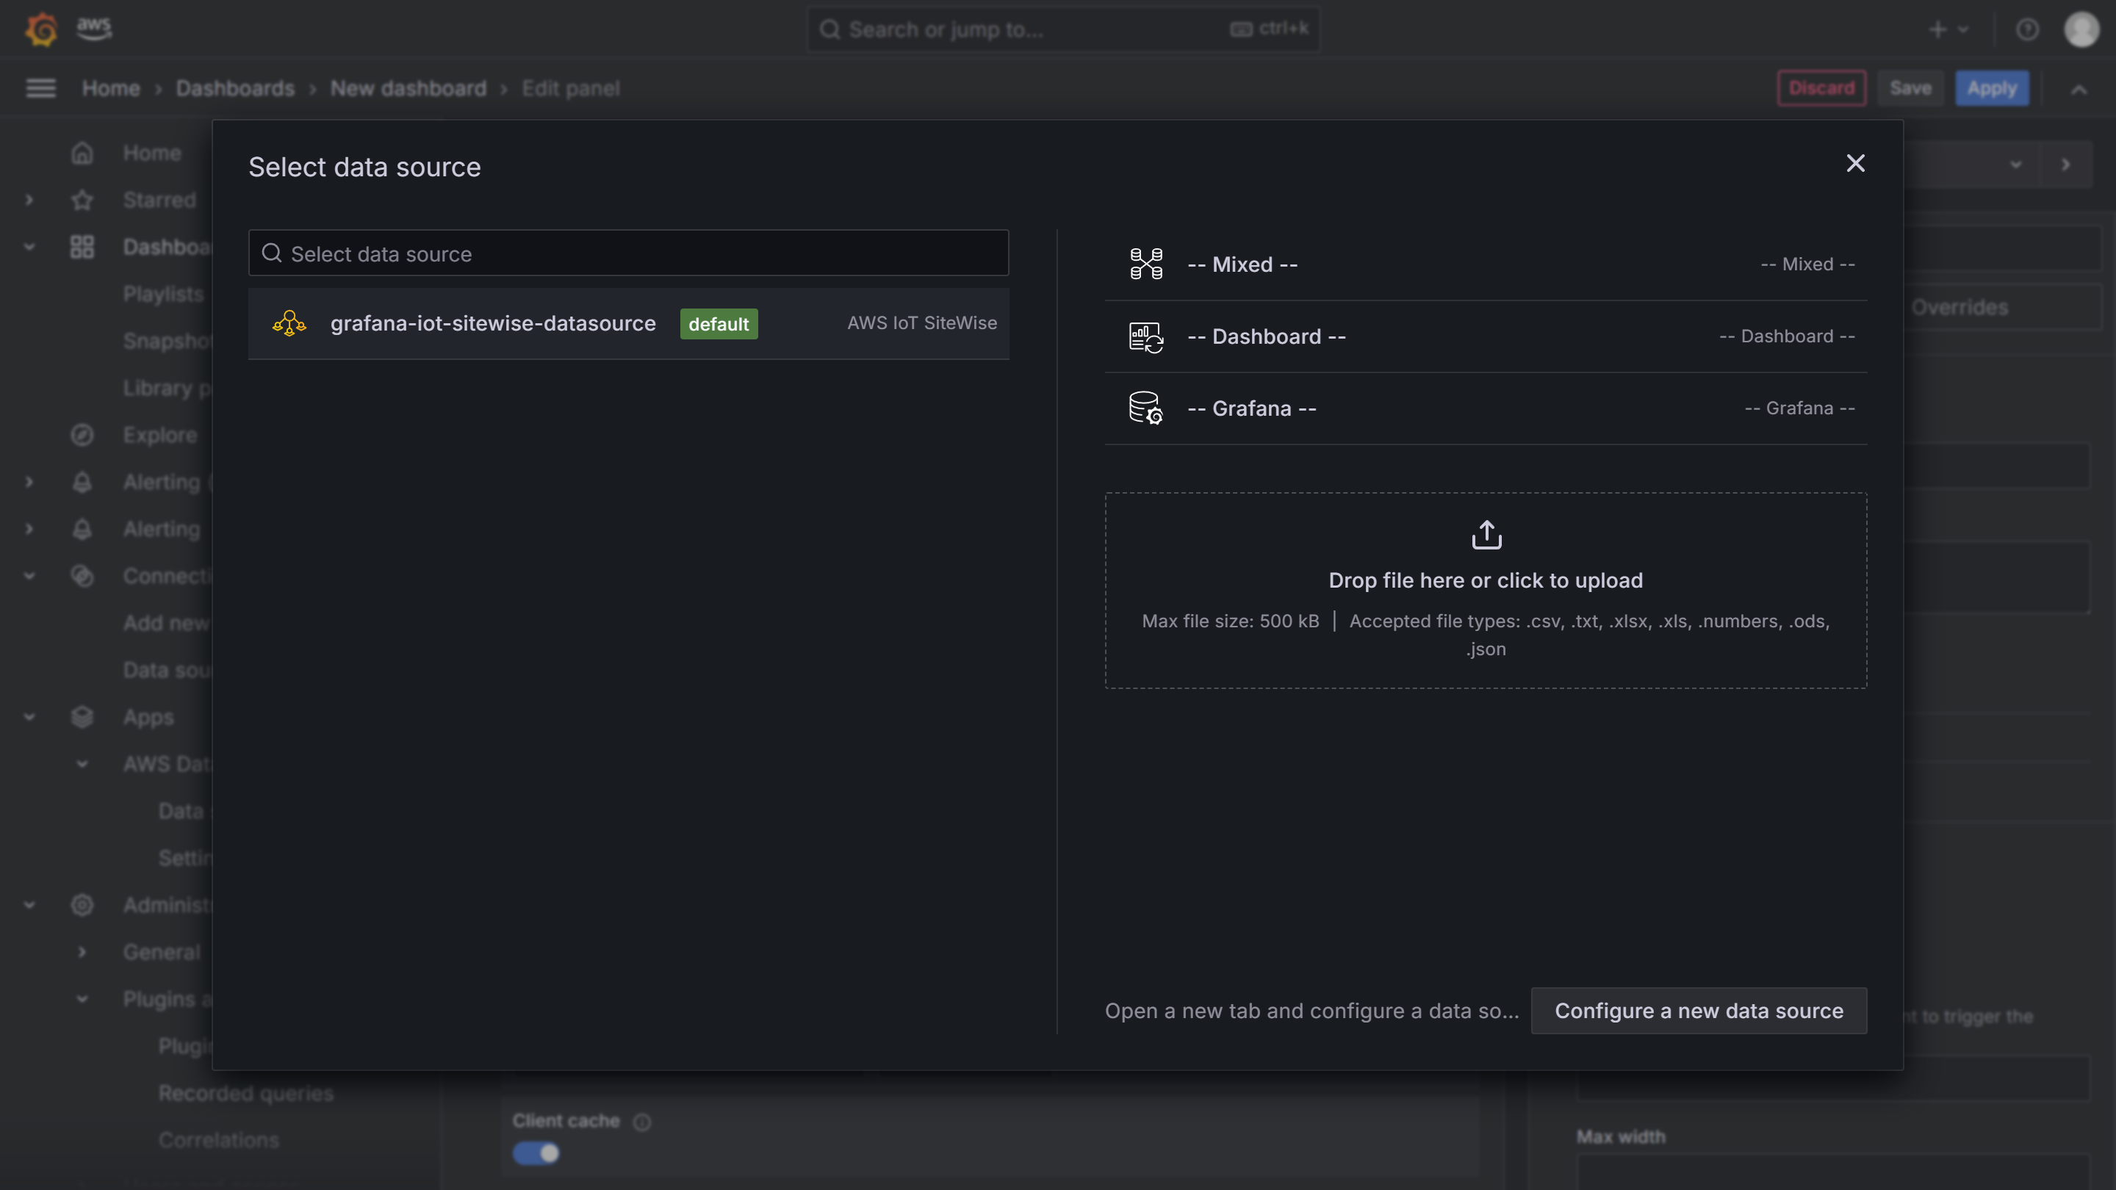2116x1190 pixels.
Task: Click the AWS IoT SiteWise datasource icon
Action: pos(289,323)
